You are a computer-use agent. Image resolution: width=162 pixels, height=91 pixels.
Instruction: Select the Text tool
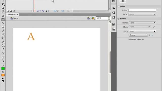click(3, 19)
